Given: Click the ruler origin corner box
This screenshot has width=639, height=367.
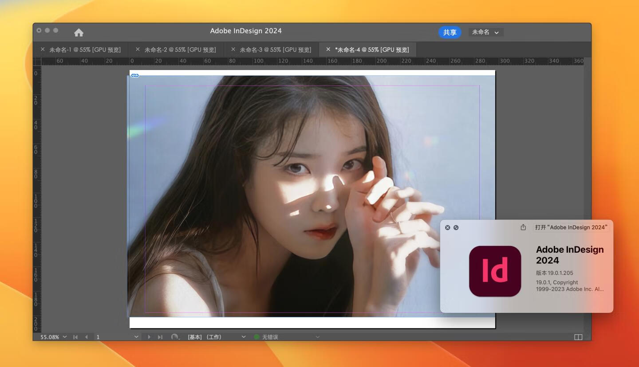Looking at the screenshot, I should [37, 61].
